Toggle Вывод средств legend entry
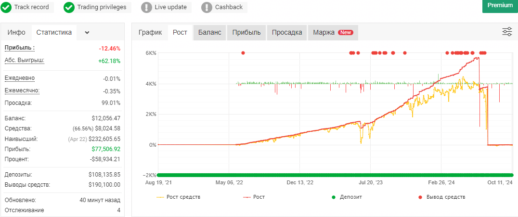 tap(441, 197)
